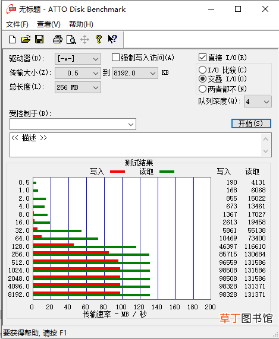This screenshot has height=339, width=279.
Task: Minimize the ATTO Disk Benchmark window
Action: click(211, 9)
